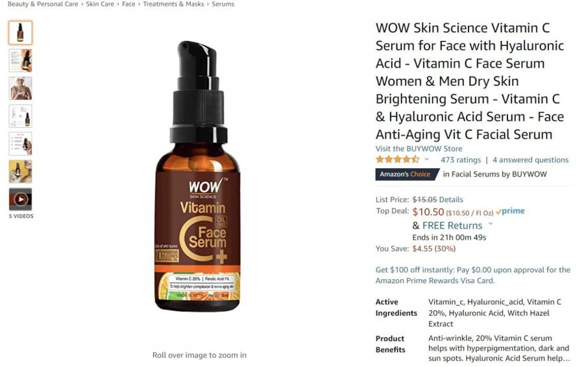
Task: Expand the ratings dropdown chevron
Action: pos(427,159)
